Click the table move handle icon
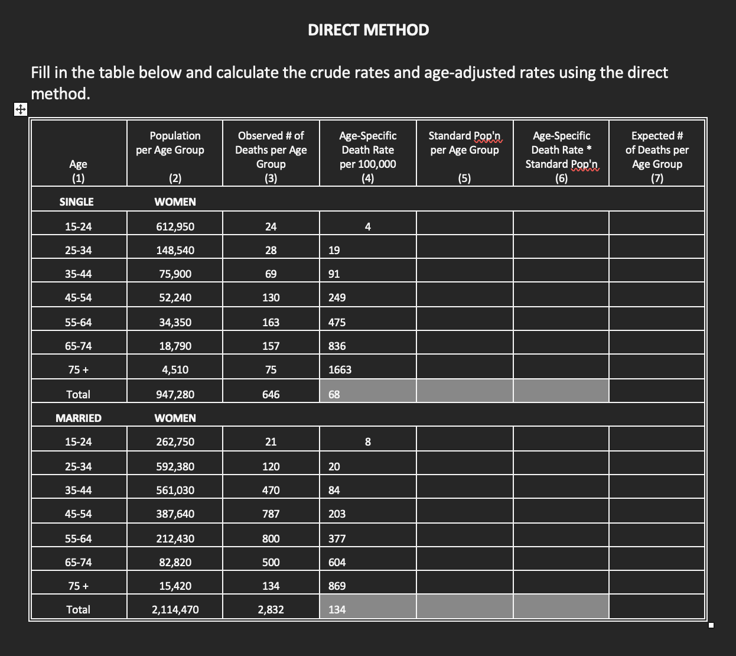Viewport: 736px width, 656px height. tap(20, 110)
